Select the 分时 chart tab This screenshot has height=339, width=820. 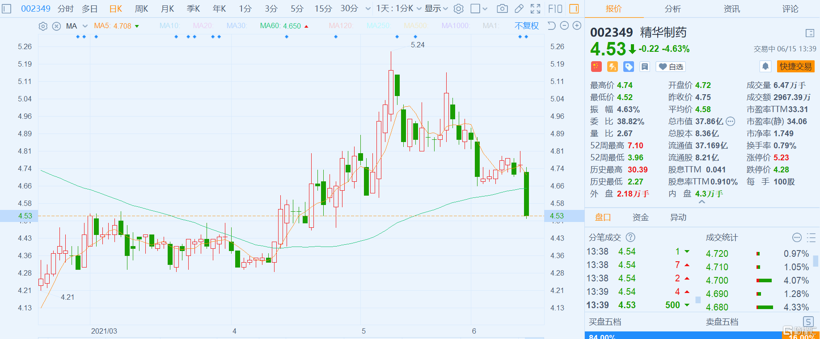[65, 8]
